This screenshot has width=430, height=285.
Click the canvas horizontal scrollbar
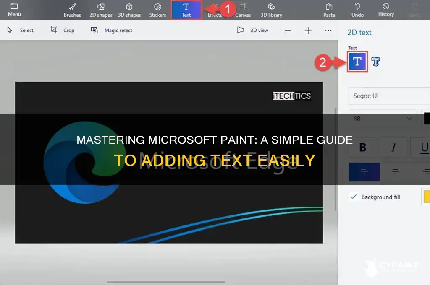click(x=166, y=282)
